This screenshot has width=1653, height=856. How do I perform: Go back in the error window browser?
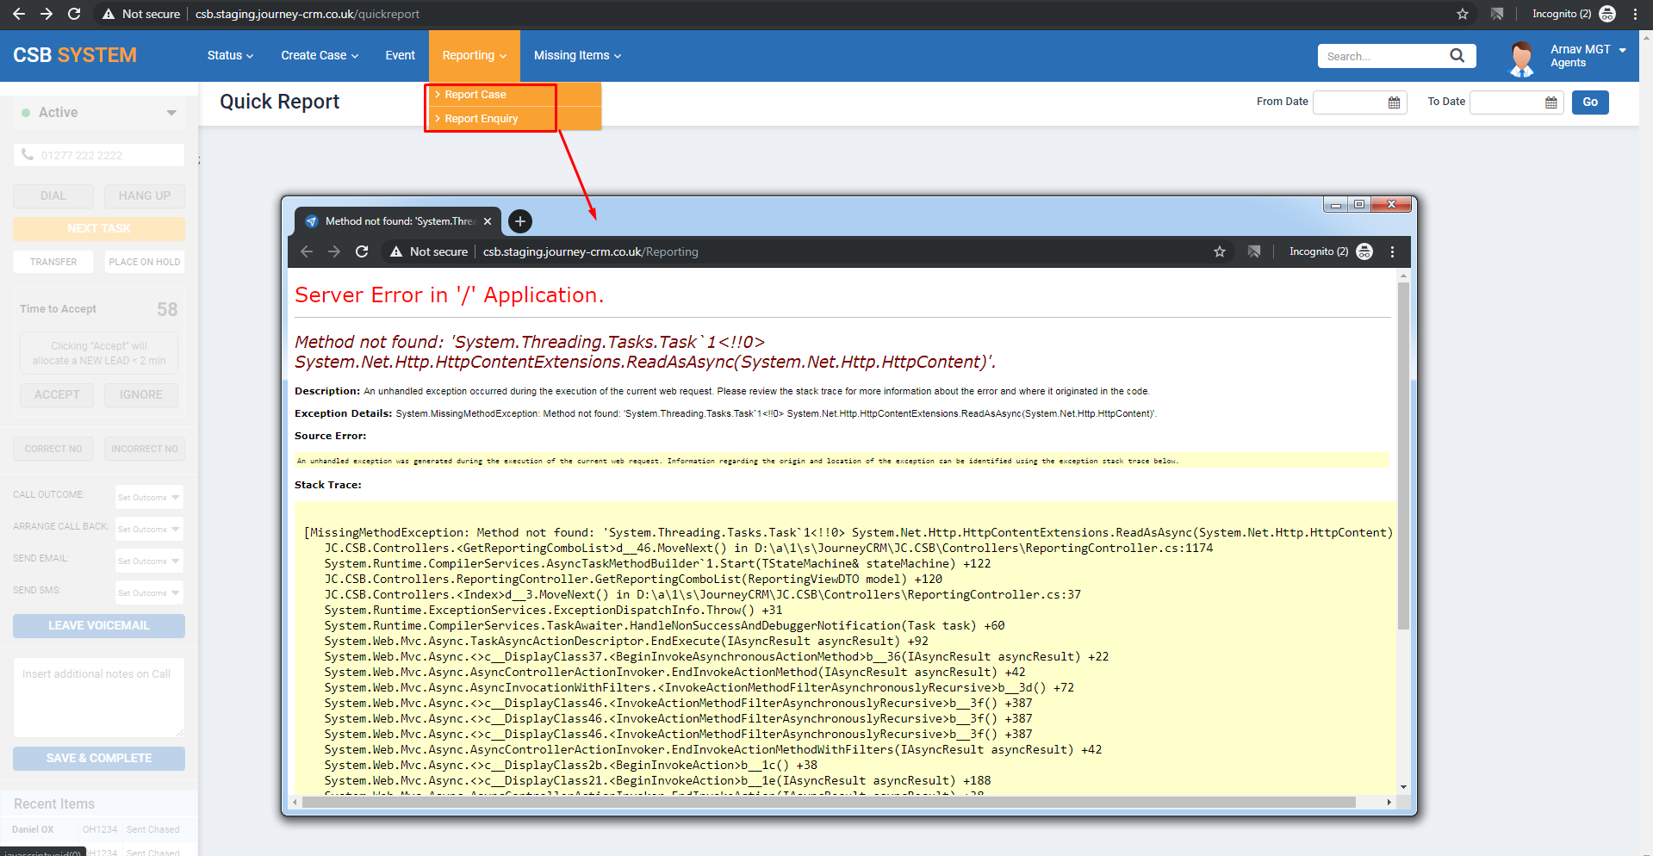[307, 251]
